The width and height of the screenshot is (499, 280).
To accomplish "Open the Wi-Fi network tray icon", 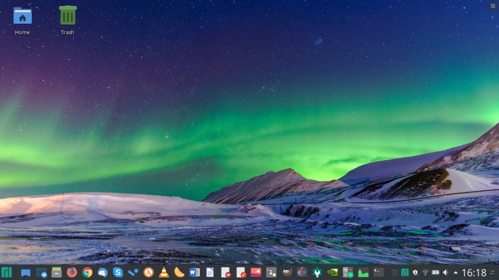I will point(425,273).
